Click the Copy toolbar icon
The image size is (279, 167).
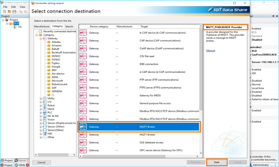[21, 12]
